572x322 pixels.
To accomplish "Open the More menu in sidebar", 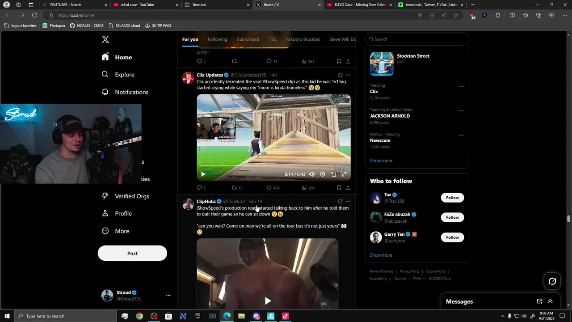I will pyautogui.click(x=115, y=231).
